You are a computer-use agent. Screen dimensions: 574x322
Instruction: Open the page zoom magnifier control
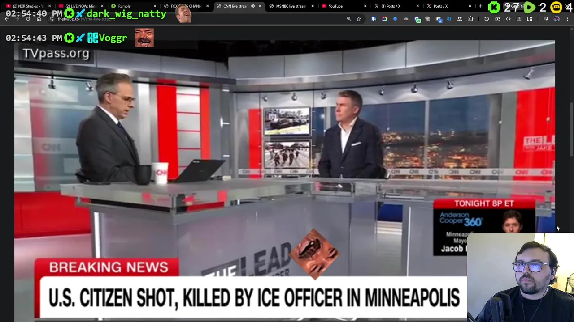[x=349, y=19]
